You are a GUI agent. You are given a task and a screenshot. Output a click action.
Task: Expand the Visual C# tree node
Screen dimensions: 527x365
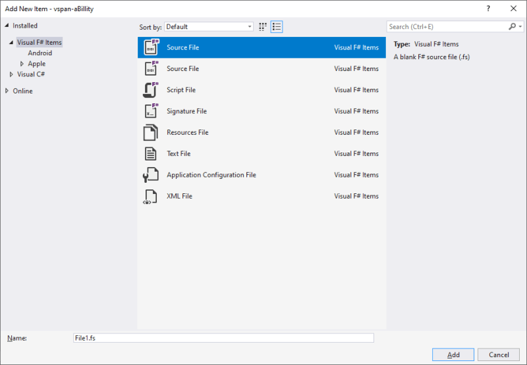point(11,74)
